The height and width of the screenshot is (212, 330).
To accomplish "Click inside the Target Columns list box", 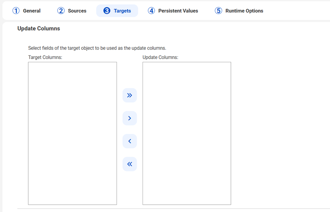I will coord(72,133).
